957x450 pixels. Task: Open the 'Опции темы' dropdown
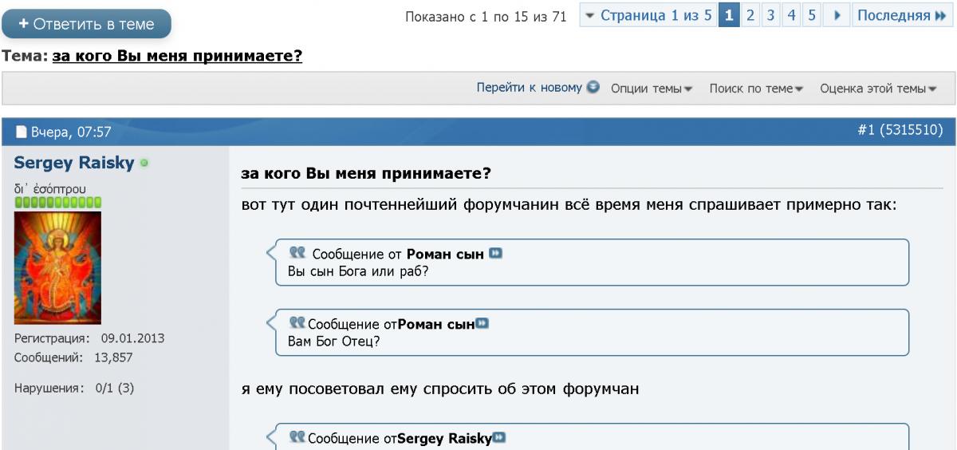pyautogui.click(x=652, y=88)
